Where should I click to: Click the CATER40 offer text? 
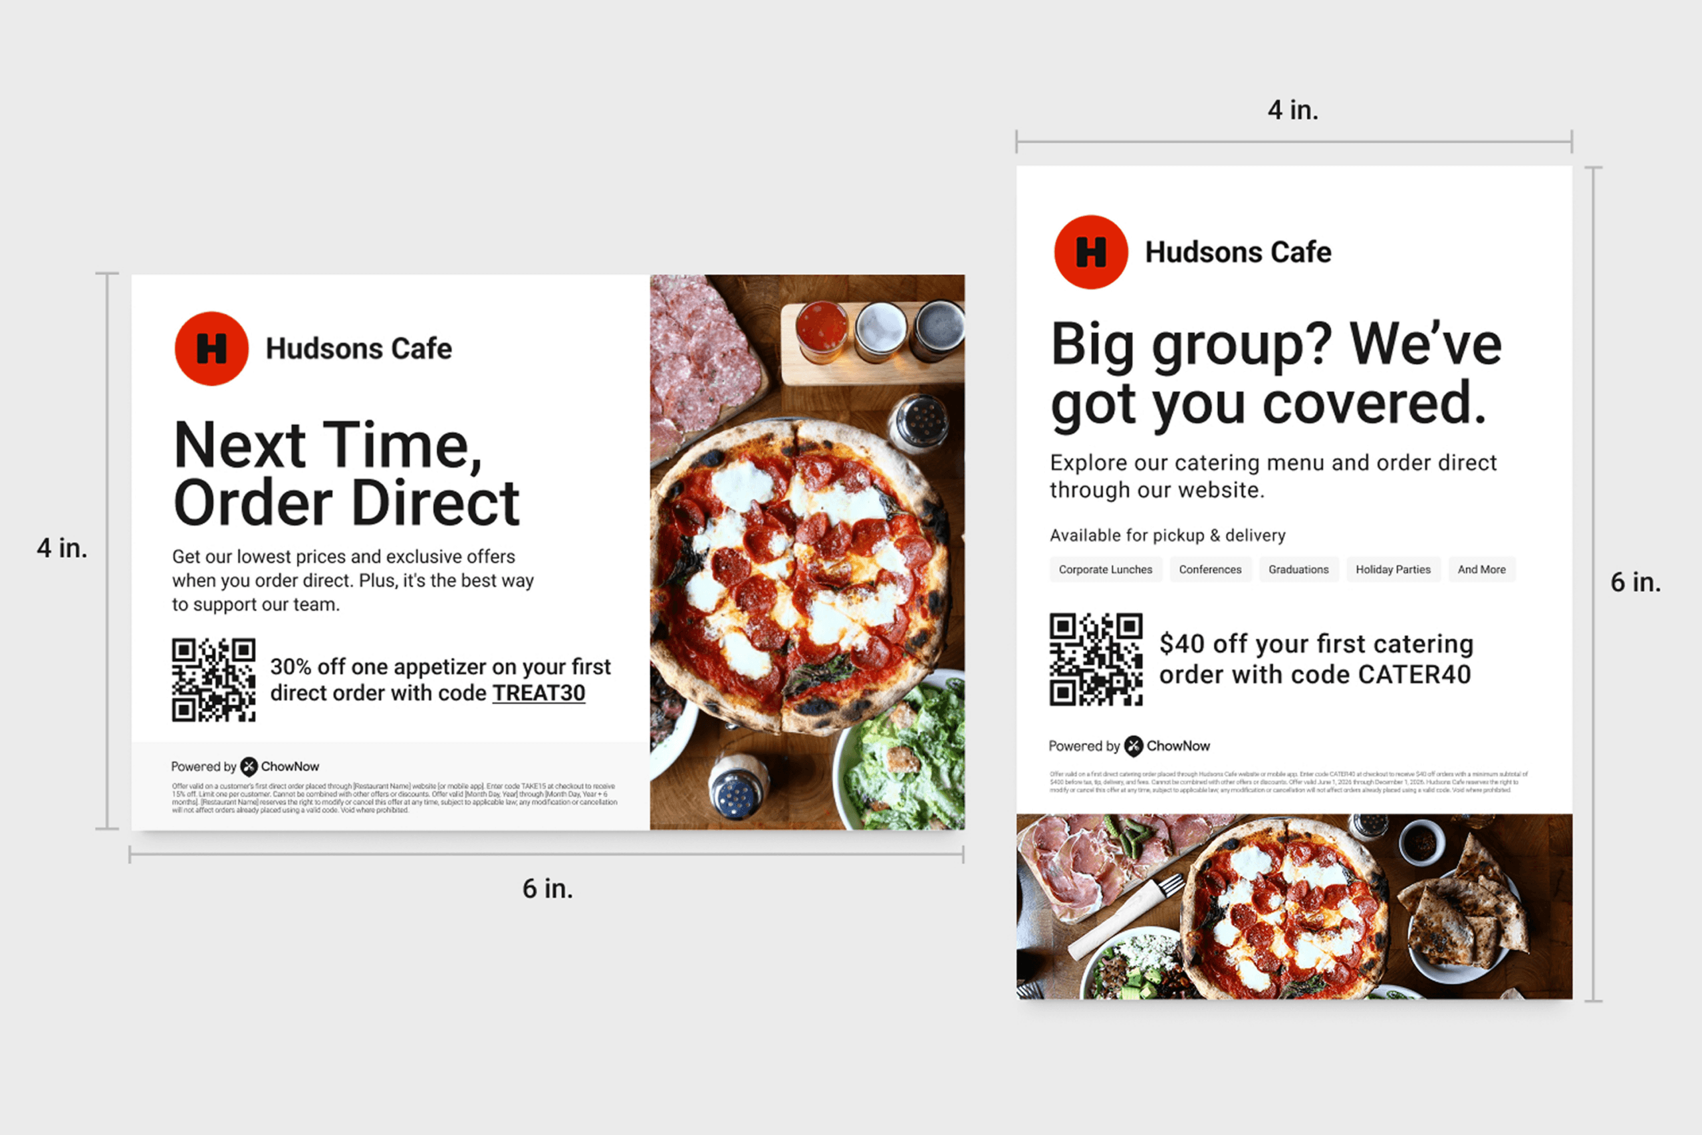pyautogui.click(x=1316, y=659)
